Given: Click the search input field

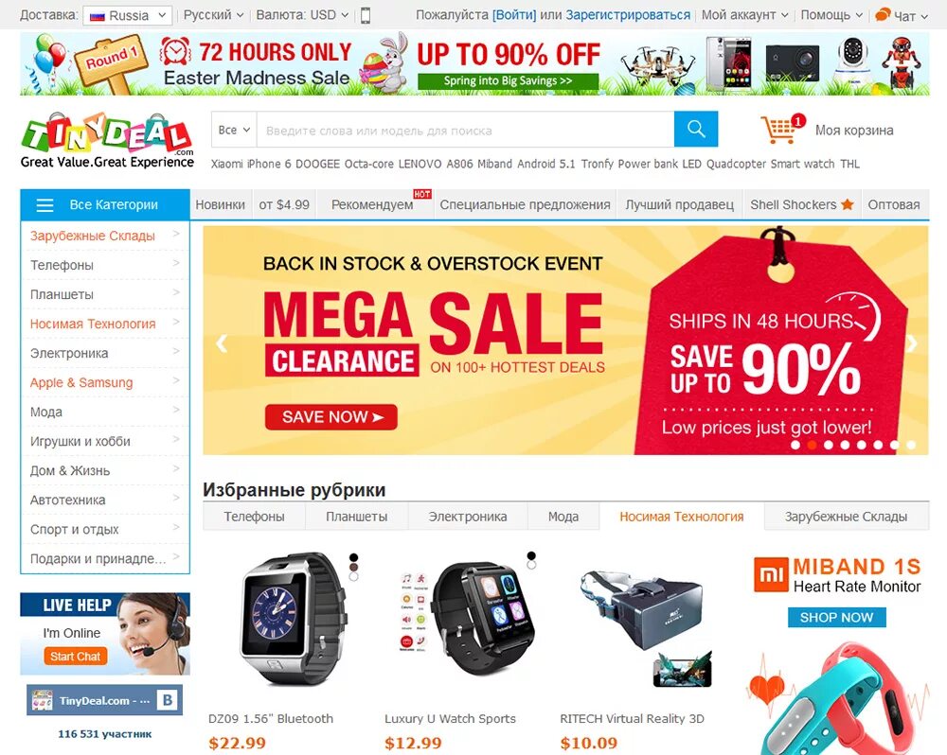Looking at the screenshot, I should coord(465,130).
